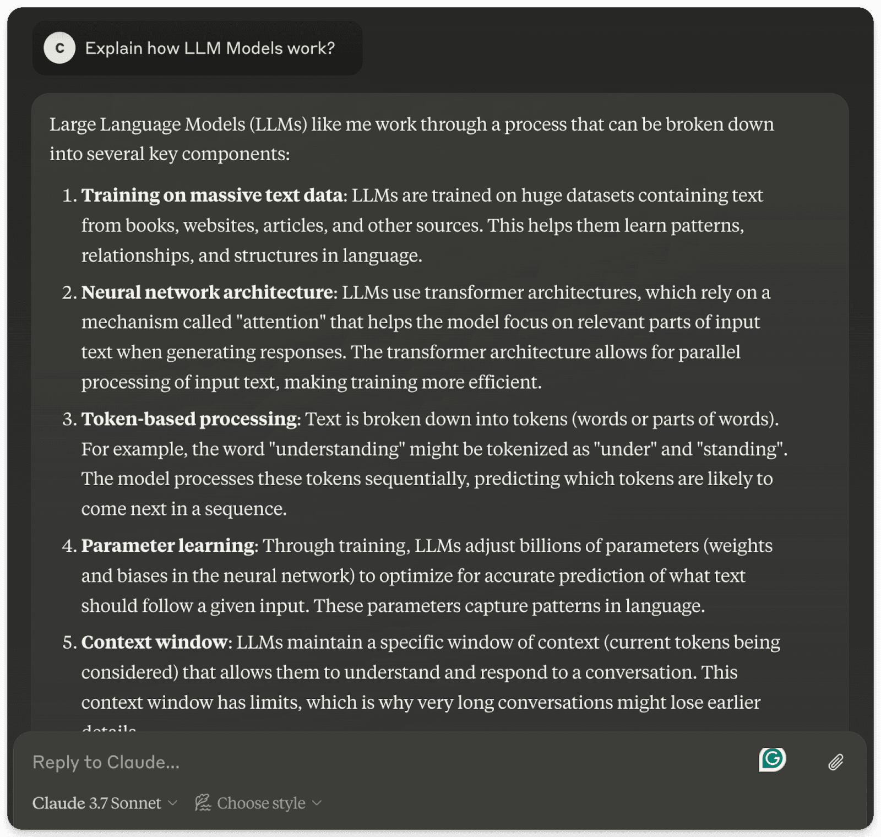Click the chevron next to Claude 3.7 Sonnet
This screenshot has width=881, height=837.
click(172, 803)
